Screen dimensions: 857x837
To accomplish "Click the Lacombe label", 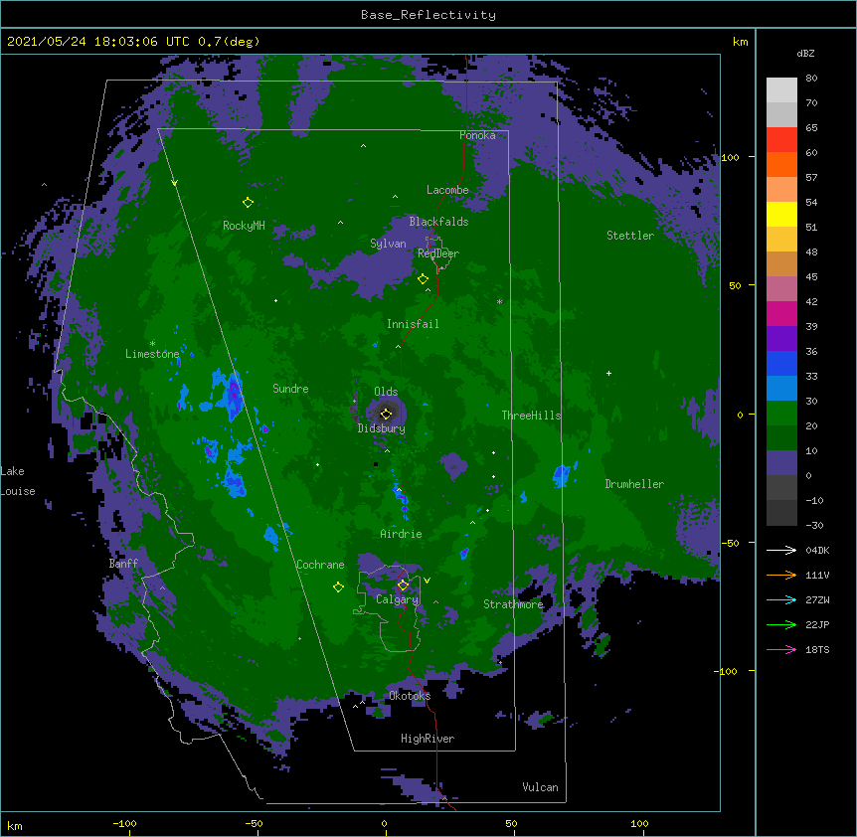I will tap(447, 190).
